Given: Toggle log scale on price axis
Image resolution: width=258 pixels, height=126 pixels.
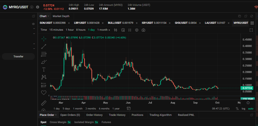Looking at the screenshot, I should tap(243, 108).
